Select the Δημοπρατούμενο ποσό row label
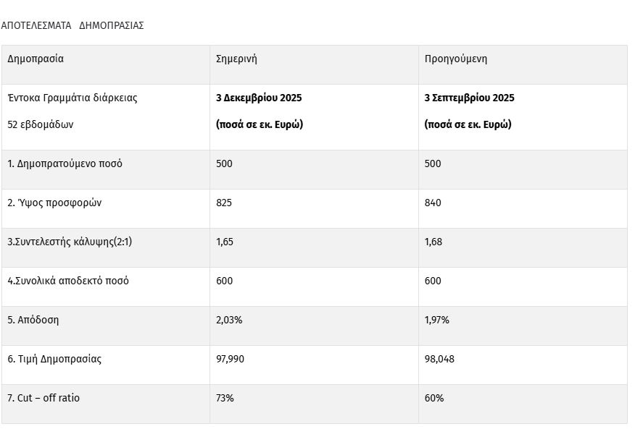Image resolution: width=635 pixels, height=429 pixels. pos(65,163)
